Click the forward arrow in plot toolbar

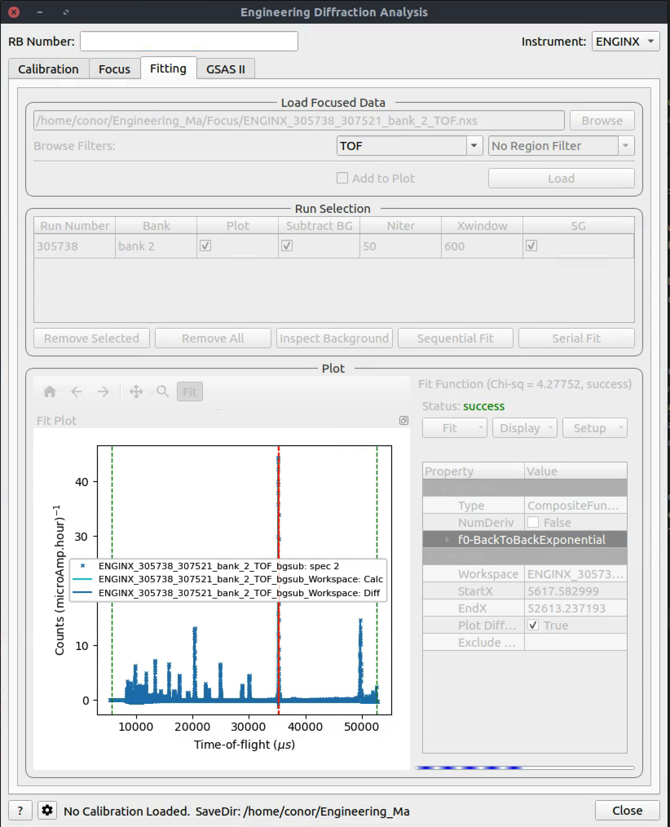tap(103, 392)
